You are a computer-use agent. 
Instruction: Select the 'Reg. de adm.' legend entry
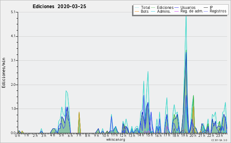click(x=192, y=11)
